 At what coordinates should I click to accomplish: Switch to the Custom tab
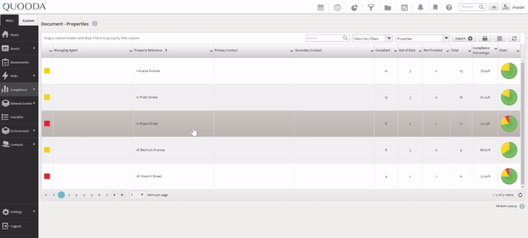[x=28, y=20]
